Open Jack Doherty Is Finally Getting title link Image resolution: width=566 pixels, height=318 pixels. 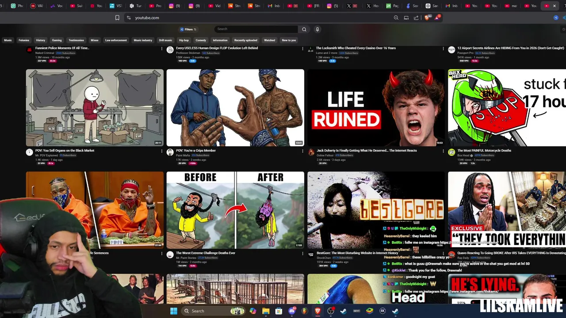coord(367,151)
